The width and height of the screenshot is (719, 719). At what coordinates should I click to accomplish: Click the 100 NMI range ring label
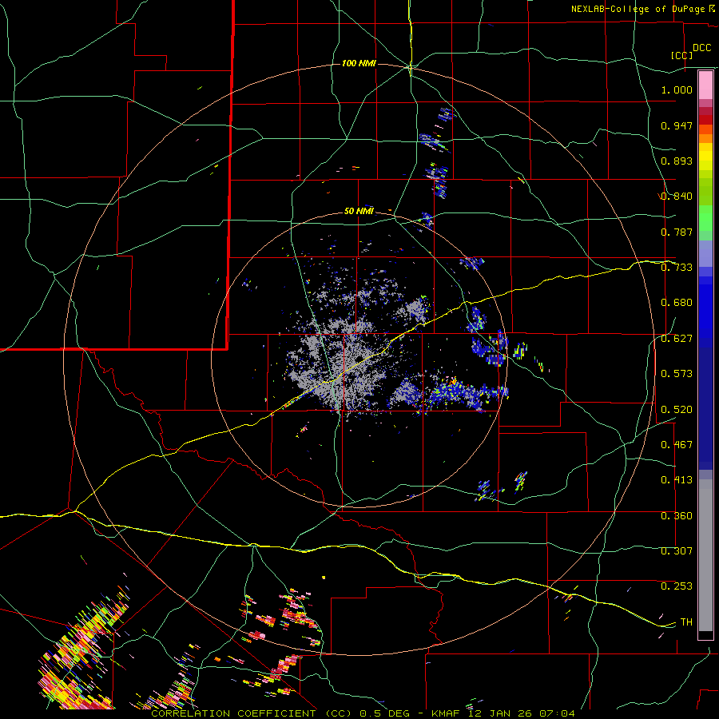tap(359, 63)
